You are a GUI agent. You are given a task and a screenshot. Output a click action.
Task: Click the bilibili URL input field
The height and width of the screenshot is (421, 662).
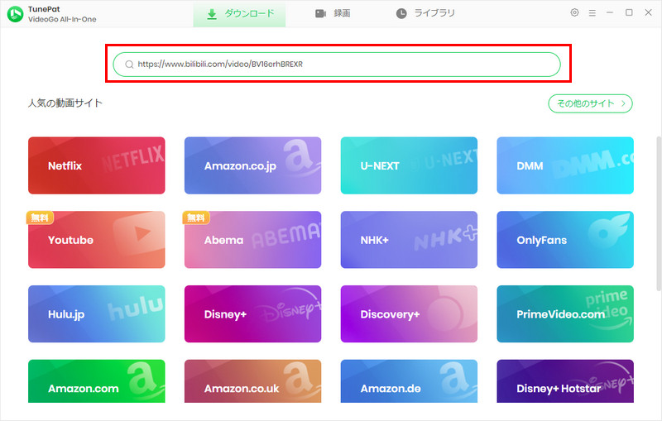click(x=337, y=65)
